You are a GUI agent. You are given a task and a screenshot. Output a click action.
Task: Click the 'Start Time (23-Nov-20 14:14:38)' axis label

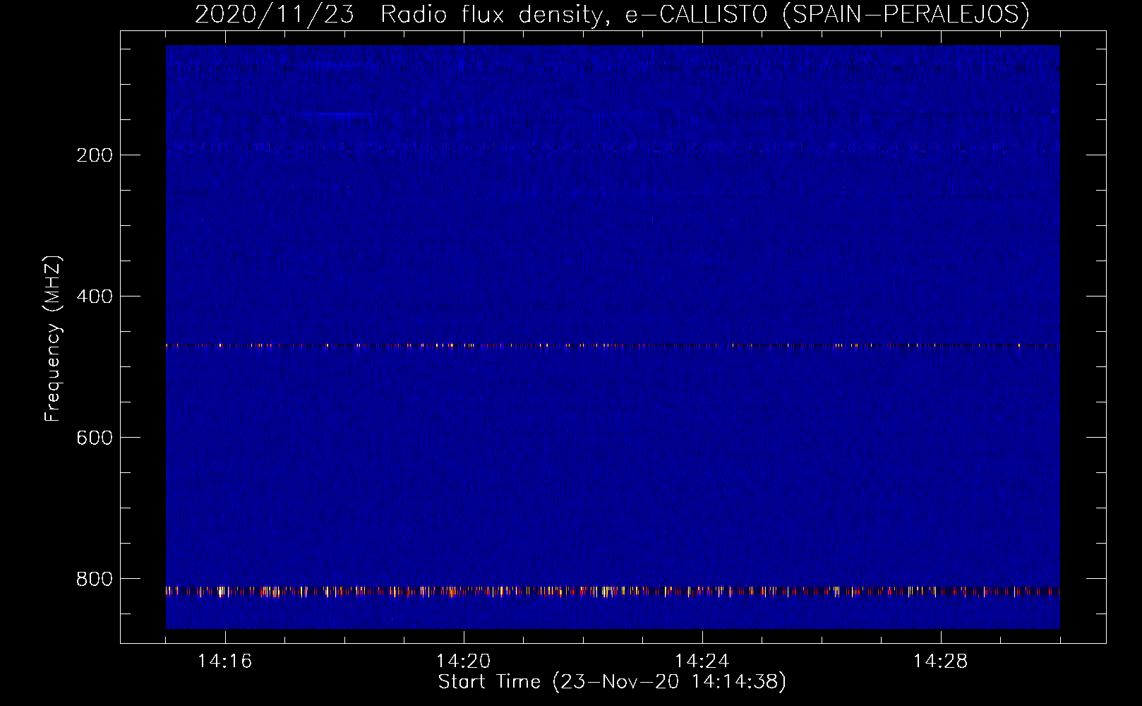click(612, 682)
